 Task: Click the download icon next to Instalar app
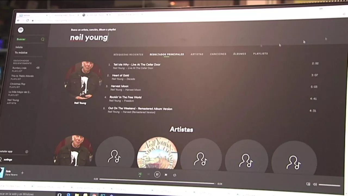27,152
